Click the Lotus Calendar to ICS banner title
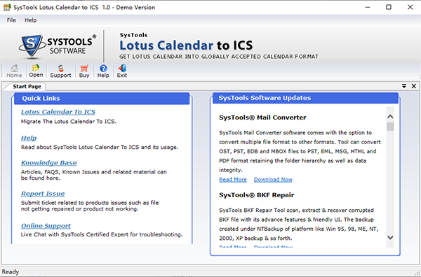 point(186,45)
